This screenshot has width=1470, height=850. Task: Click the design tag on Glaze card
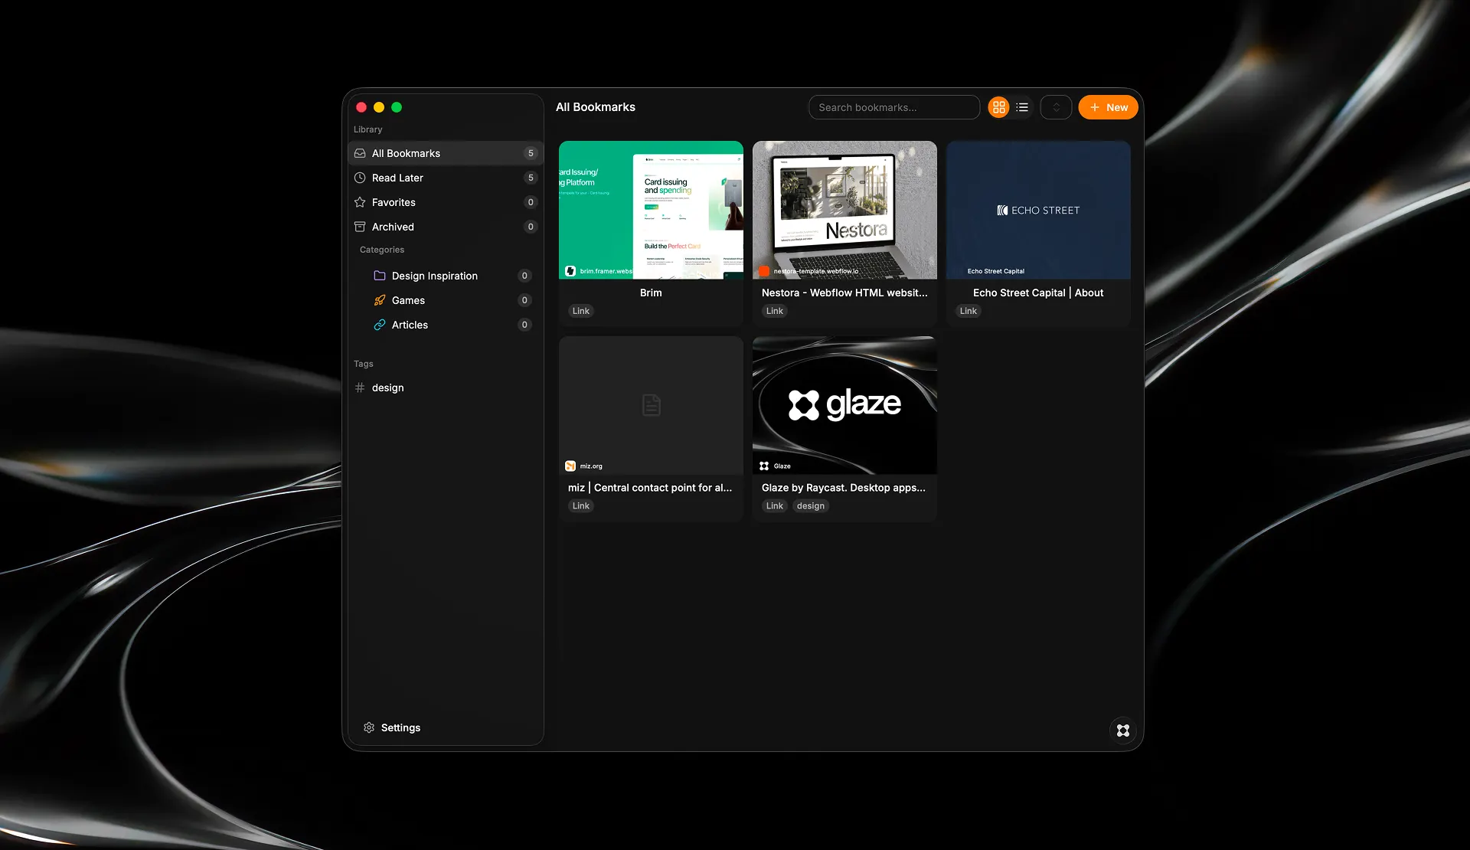[811, 506]
